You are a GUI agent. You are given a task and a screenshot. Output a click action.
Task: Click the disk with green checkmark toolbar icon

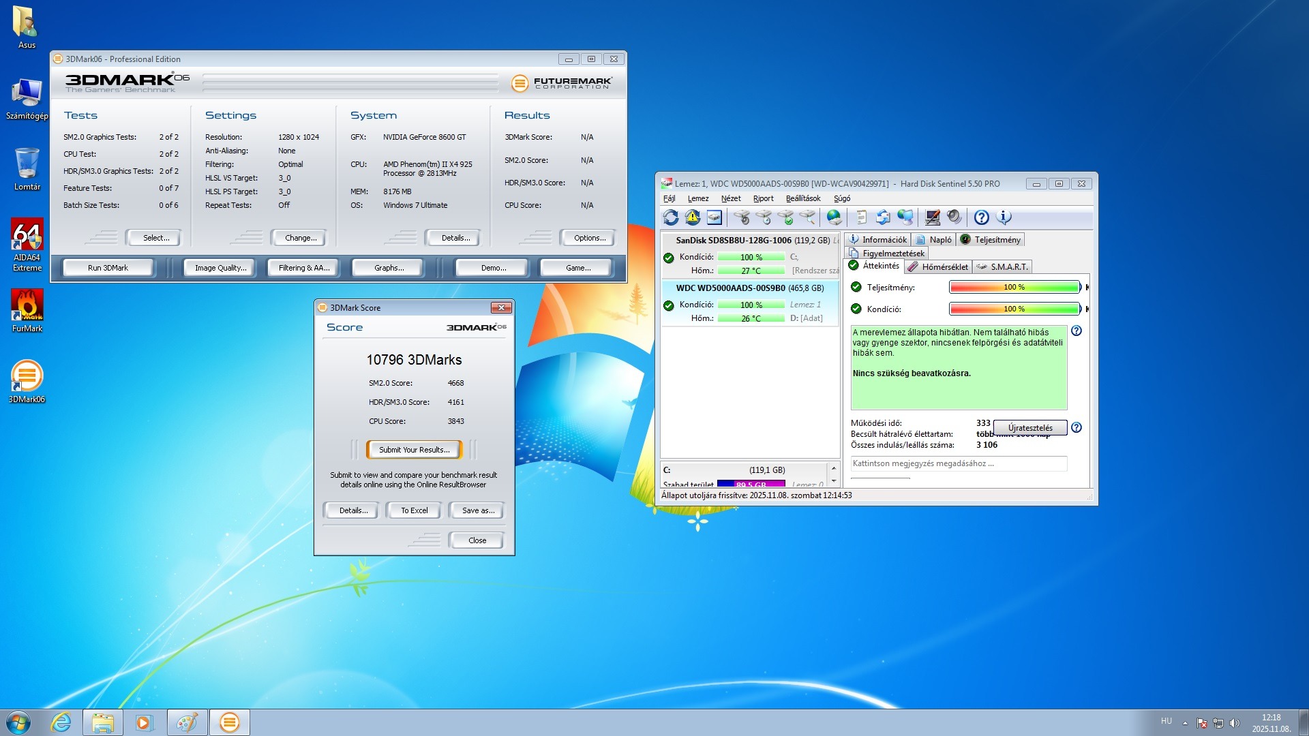[x=785, y=217]
